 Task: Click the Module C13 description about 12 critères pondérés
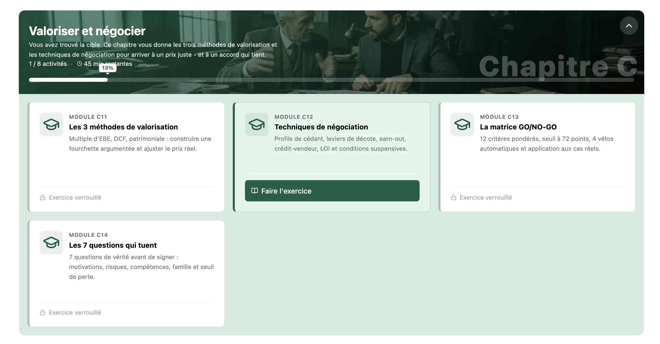coord(547,143)
